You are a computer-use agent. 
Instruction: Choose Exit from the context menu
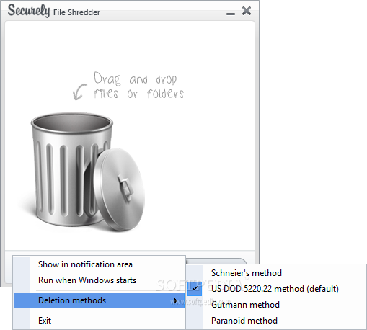click(100, 321)
